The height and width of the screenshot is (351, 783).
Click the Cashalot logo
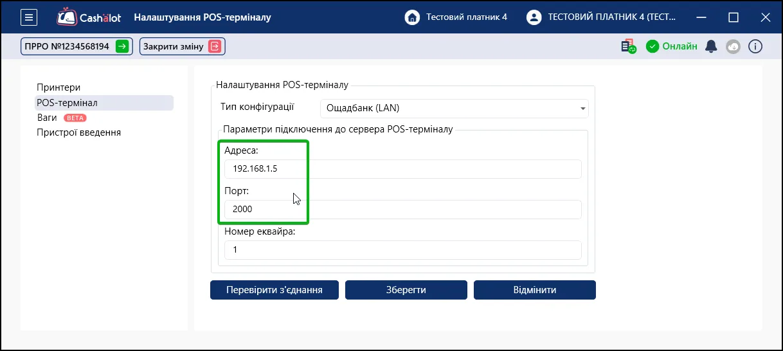click(90, 17)
